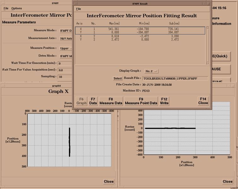Open Options menu in IFMPF window
This screenshot has height=189, width=238.
(17, 9)
